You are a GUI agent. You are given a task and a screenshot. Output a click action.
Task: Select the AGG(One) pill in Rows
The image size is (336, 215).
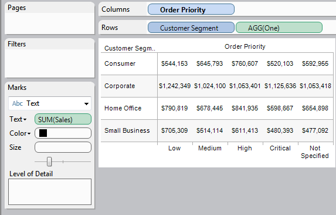pyautogui.click(x=279, y=28)
